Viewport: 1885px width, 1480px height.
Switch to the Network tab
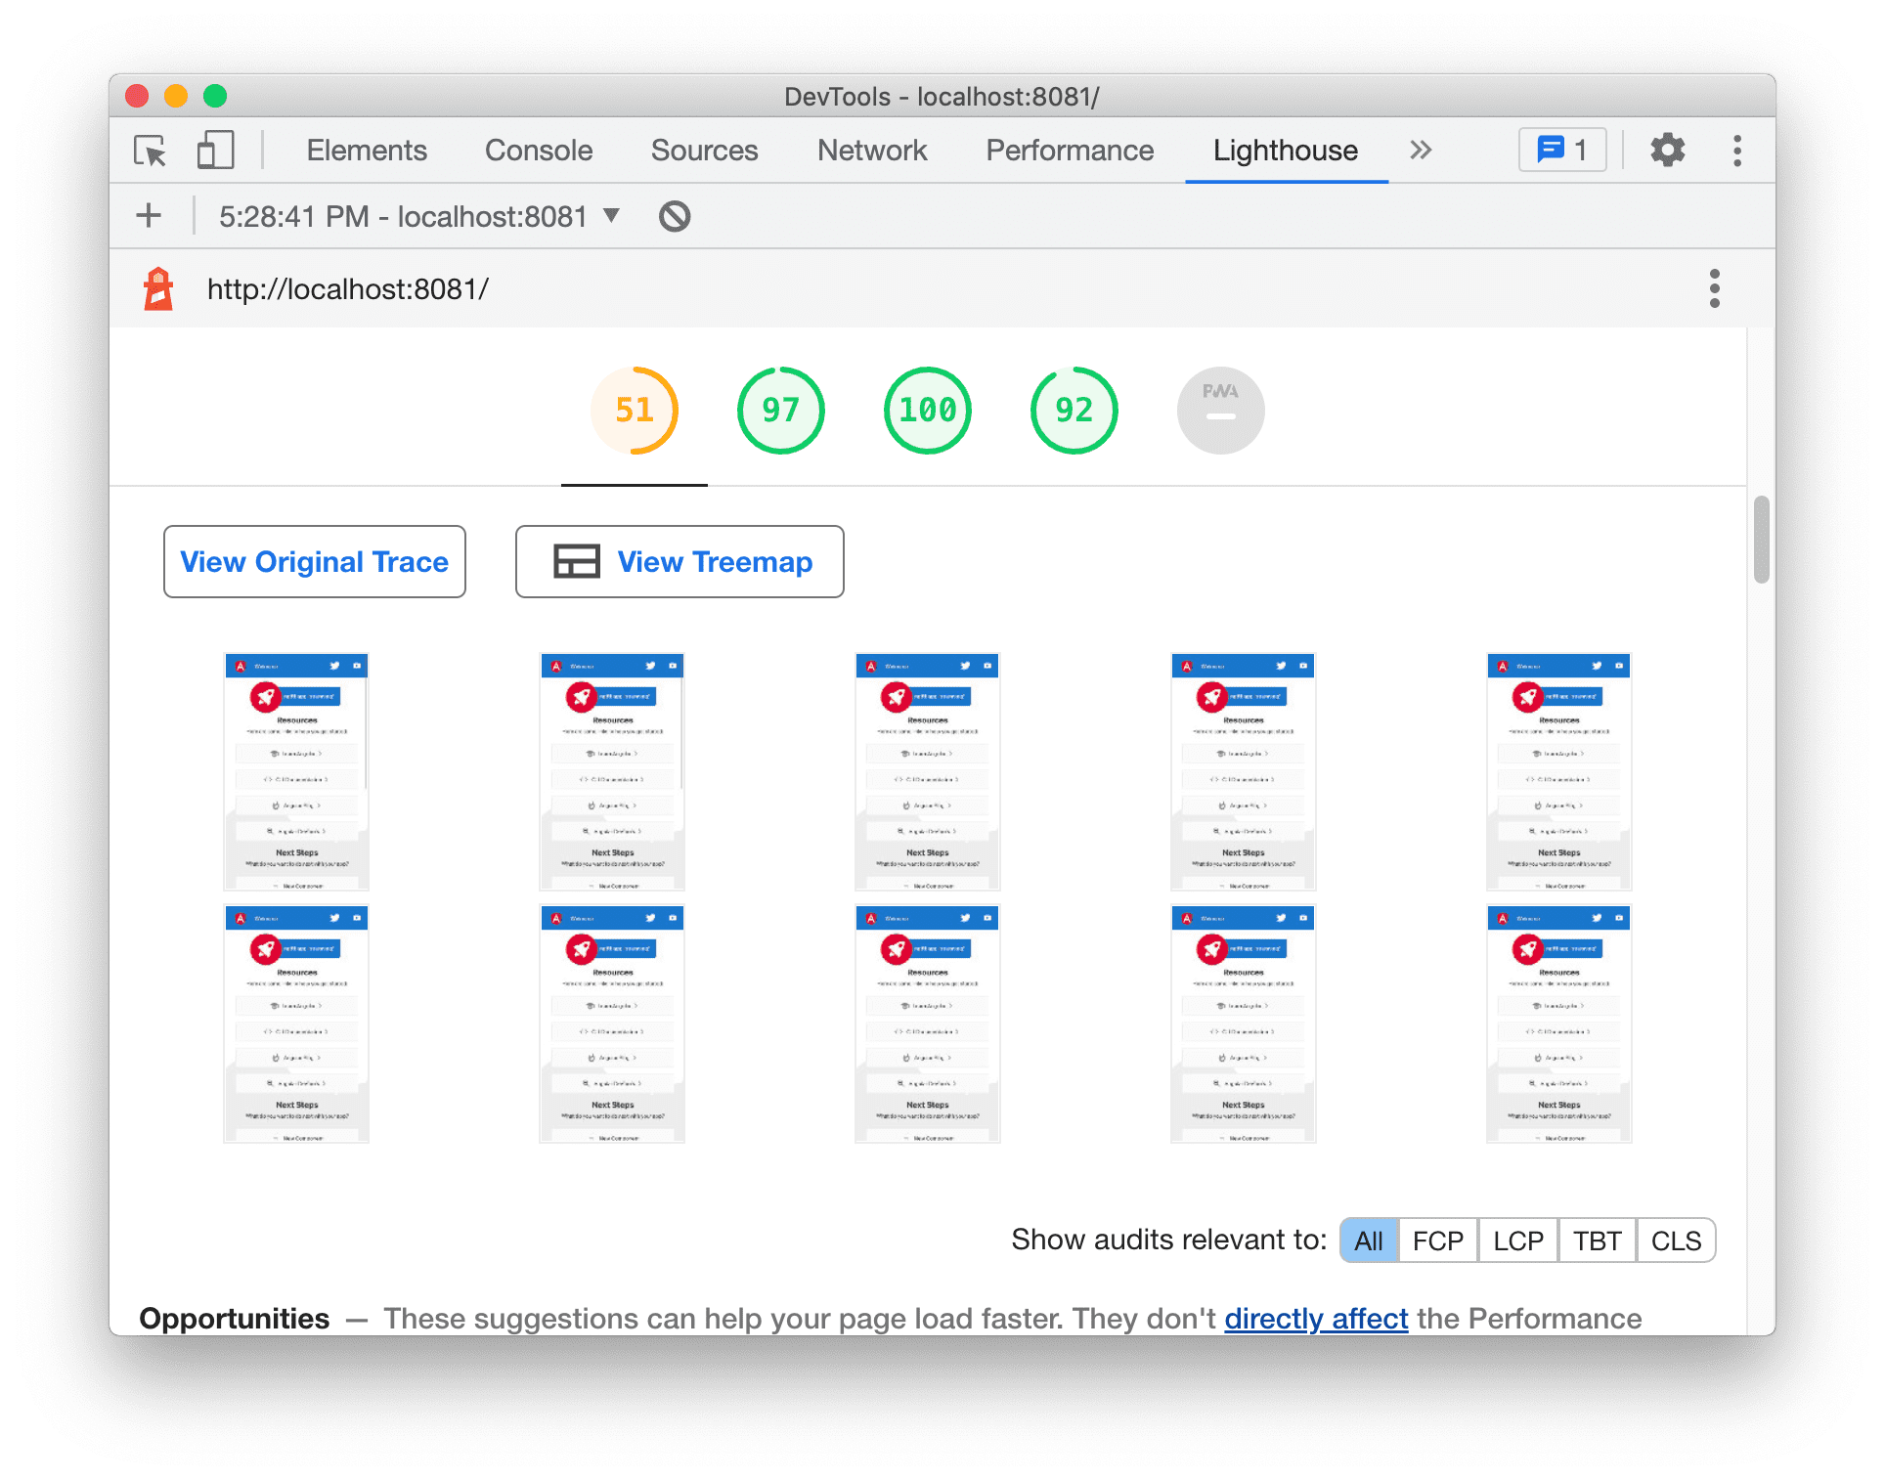tap(870, 150)
